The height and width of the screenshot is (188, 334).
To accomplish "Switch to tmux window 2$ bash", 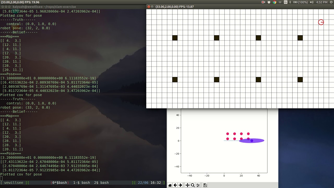I will click(101, 183).
